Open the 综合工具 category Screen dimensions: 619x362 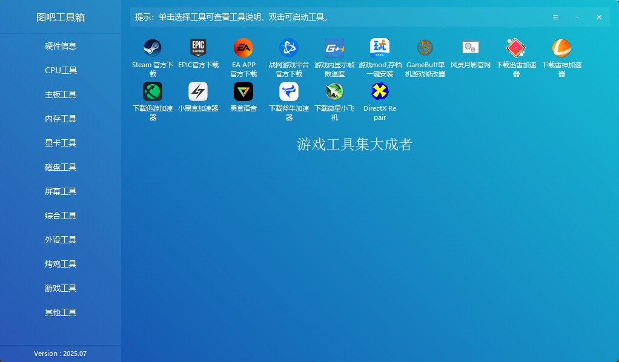click(61, 216)
